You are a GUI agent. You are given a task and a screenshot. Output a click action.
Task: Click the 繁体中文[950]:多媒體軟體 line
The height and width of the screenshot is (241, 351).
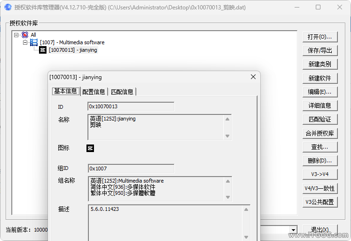(123, 193)
